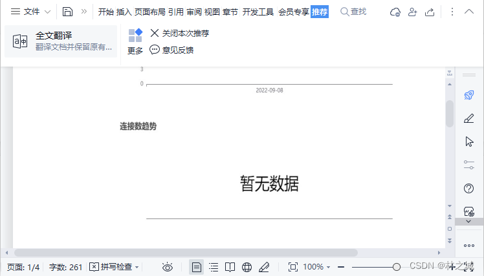Screen dimensions: 484x276
Task: Open the 章节 tab
Action: tap(230, 12)
